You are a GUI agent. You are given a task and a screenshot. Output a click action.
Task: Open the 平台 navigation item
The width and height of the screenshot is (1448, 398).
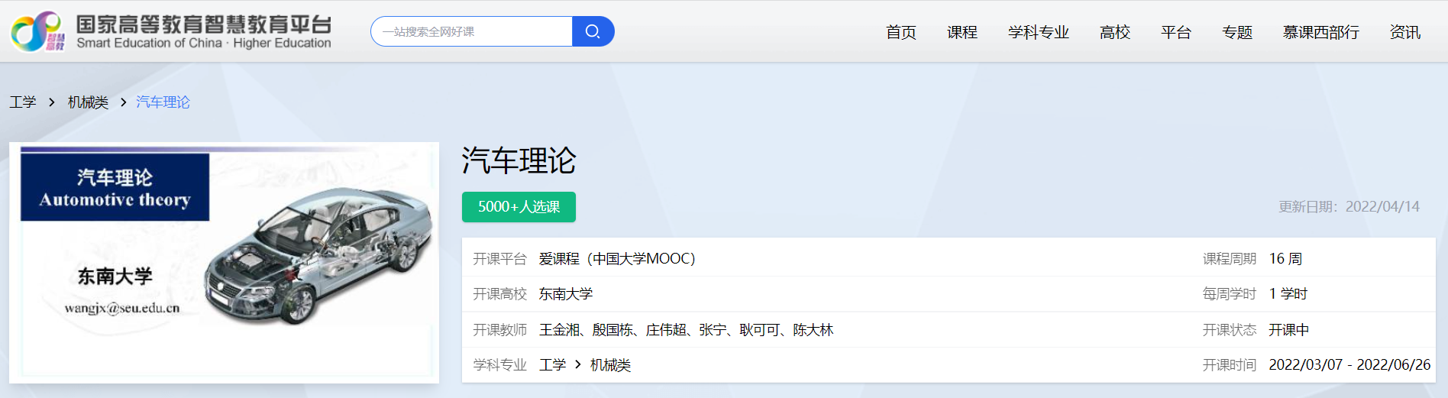click(1175, 32)
